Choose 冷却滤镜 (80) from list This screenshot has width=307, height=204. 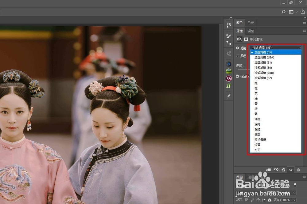(276, 68)
